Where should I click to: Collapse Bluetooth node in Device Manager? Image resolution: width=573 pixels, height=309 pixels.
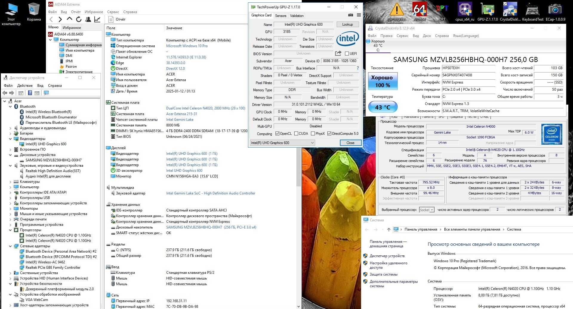10,106
